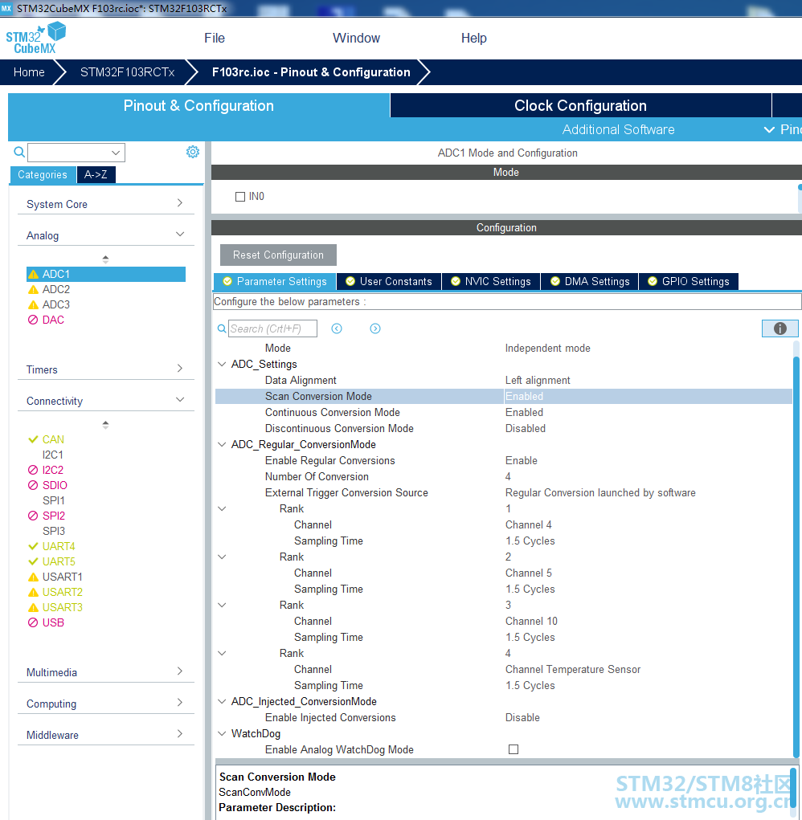Screen dimensions: 802x820
Task: Open the category search dropdown box
Action: click(76, 153)
